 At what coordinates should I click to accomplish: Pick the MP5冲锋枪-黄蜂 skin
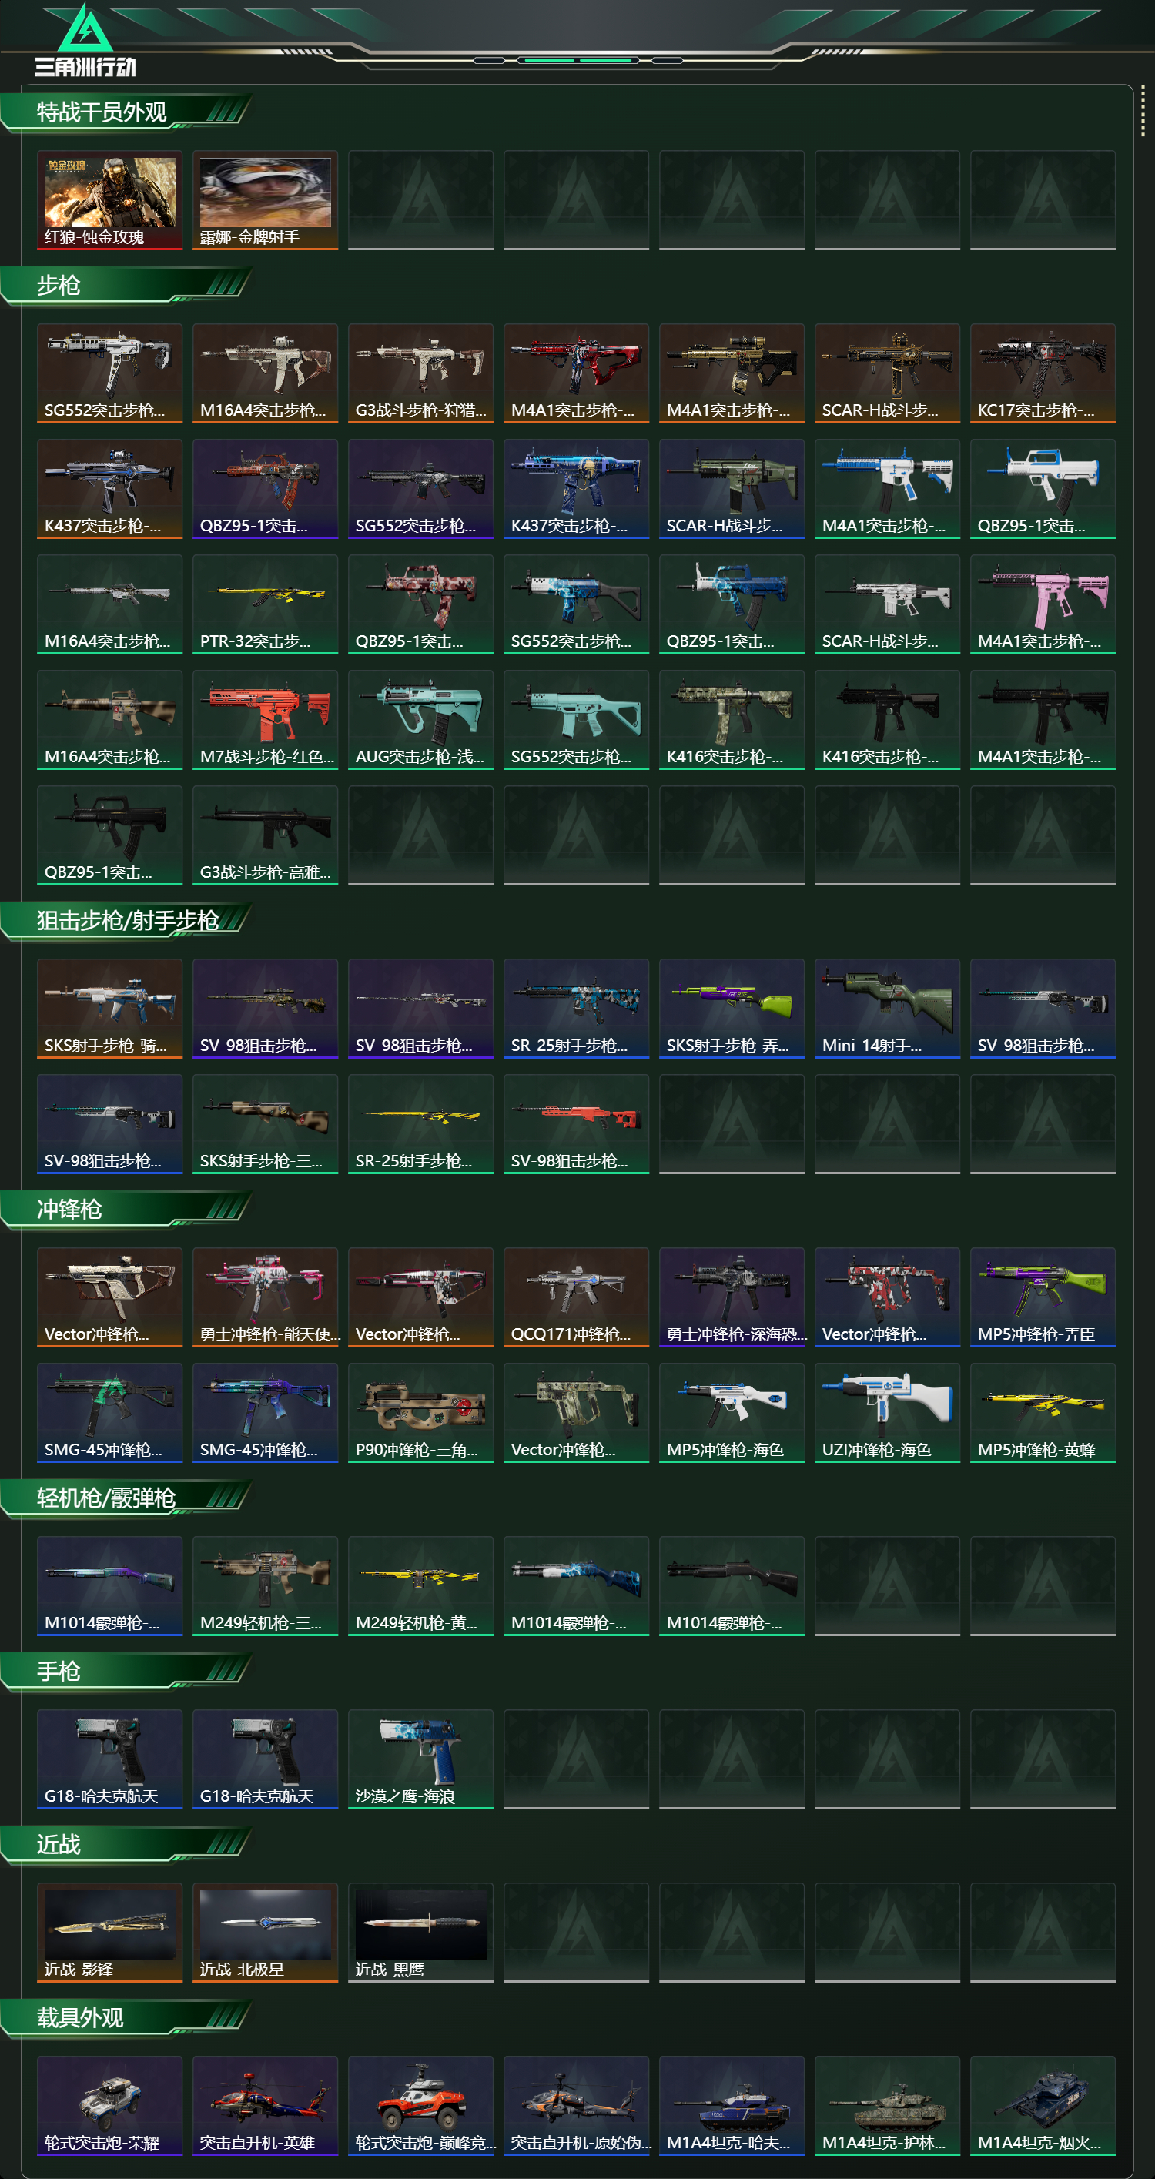[x=1043, y=1413]
